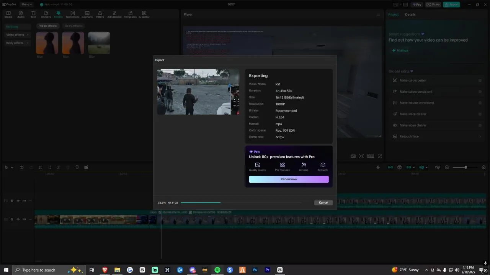Image resolution: width=490 pixels, height=275 pixels.
Task: Click the export progress bar
Action: (x=241, y=202)
